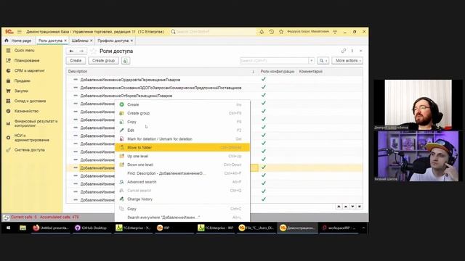Switch to the Роли доступа tab
The image size is (465, 261).
50,41
